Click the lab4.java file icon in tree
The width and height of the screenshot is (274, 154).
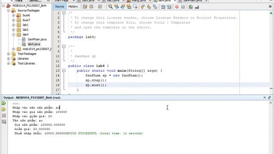pyautogui.click(x=24, y=44)
